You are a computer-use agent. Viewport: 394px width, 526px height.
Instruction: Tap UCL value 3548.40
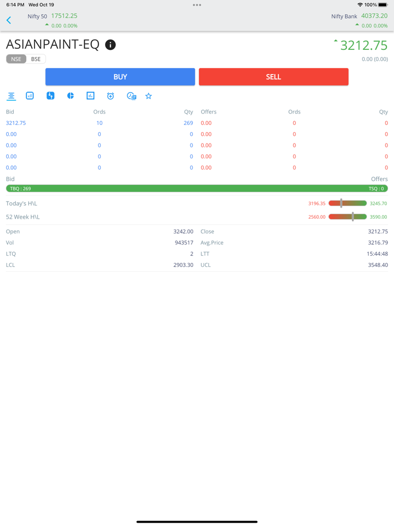click(378, 265)
